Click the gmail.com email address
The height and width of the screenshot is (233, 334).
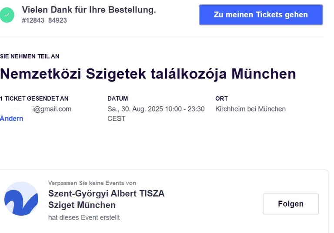52,109
